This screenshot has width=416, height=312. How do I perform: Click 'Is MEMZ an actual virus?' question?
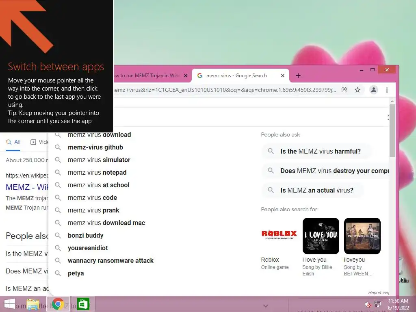click(x=312, y=190)
